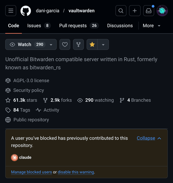
Task: Fork the repository with fork icon
Action: pos(79,44)
